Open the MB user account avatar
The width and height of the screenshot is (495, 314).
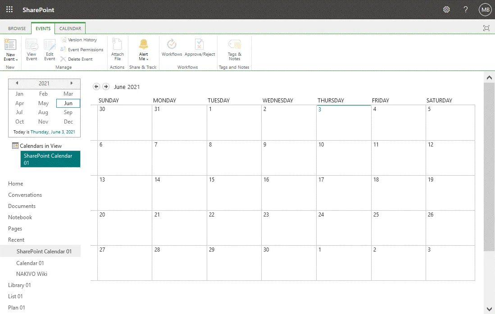tap(485, 9)
